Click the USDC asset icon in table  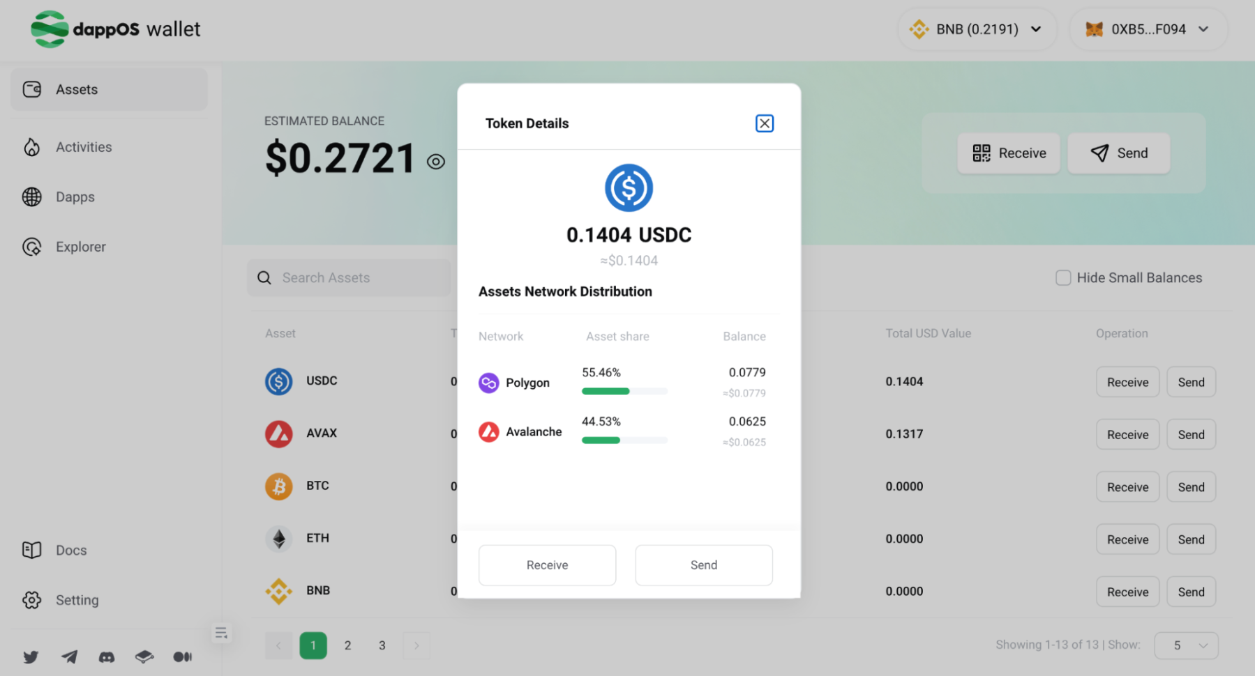(279, 381)
